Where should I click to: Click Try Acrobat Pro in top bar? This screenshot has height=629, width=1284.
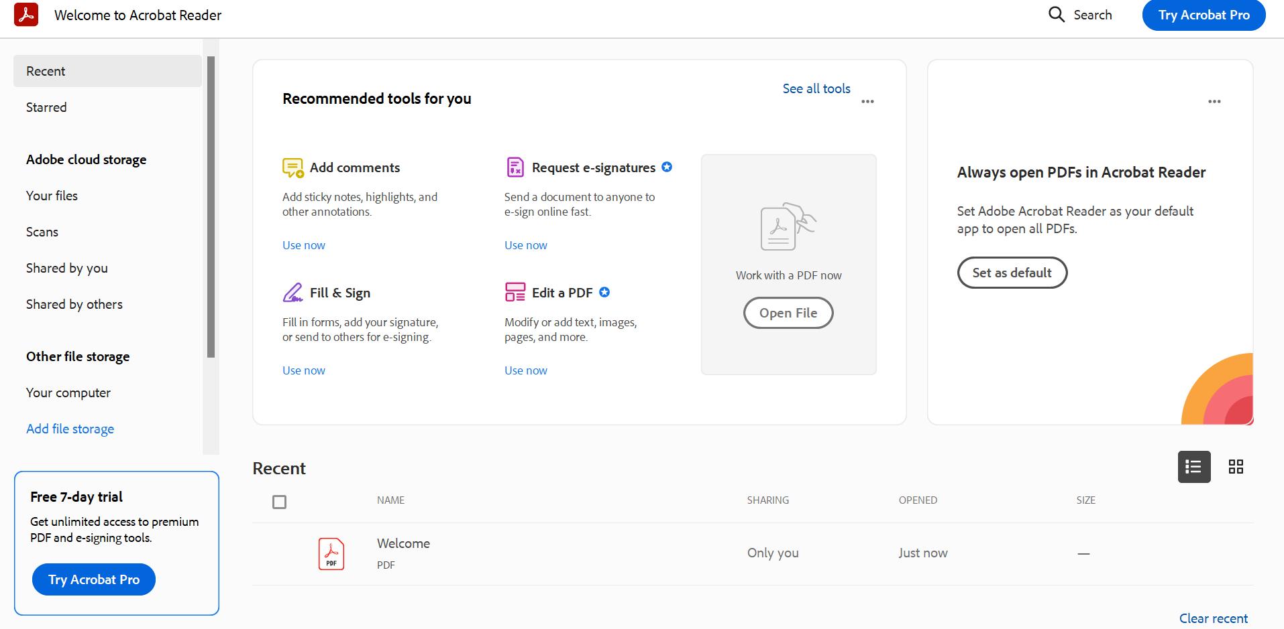click(x=1204, y=15)
